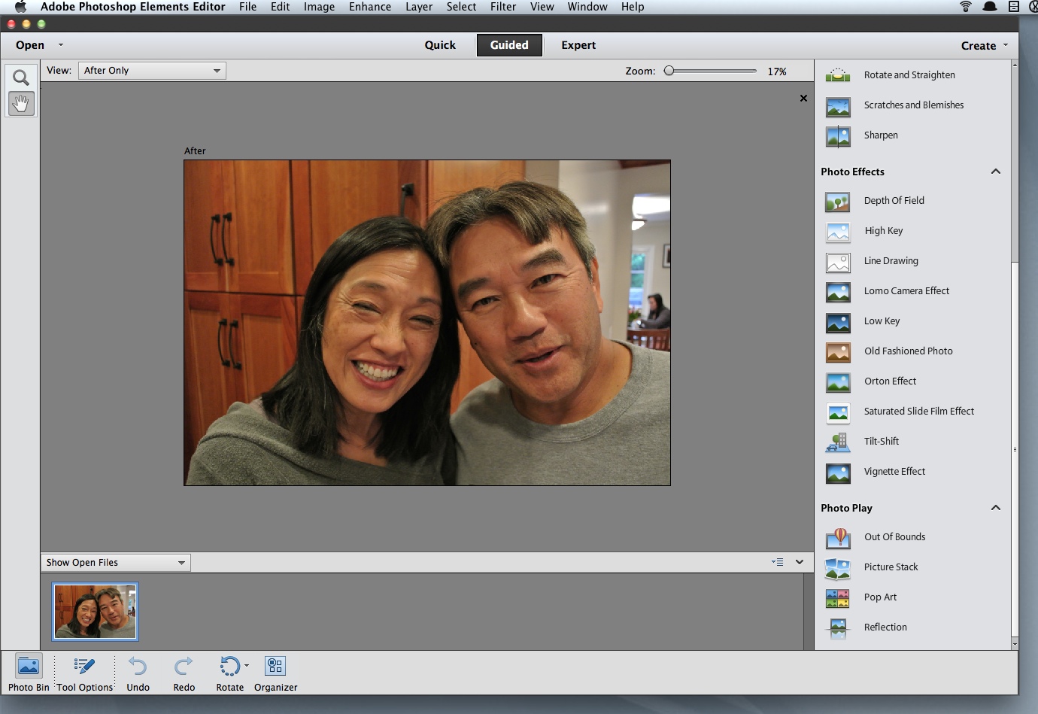Launch the Organizer

[x=275, y=667]
